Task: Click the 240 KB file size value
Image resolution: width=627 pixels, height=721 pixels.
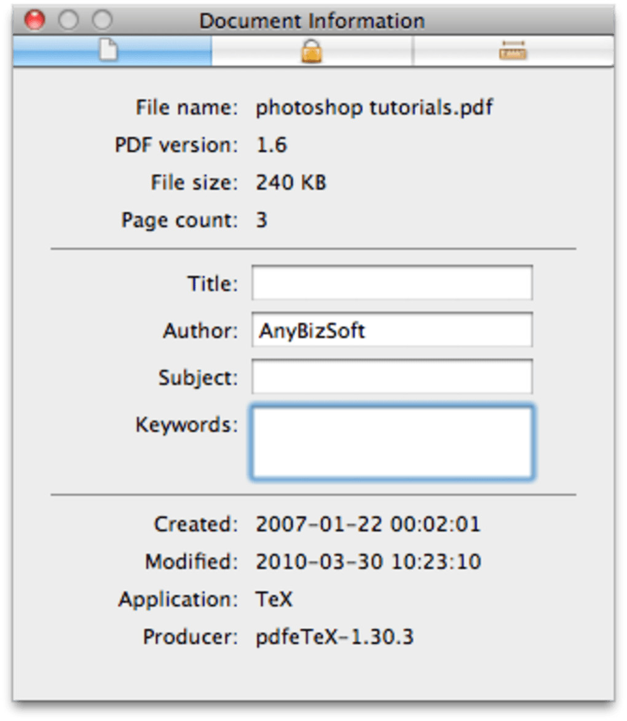Action: click(x=291, y=183)
